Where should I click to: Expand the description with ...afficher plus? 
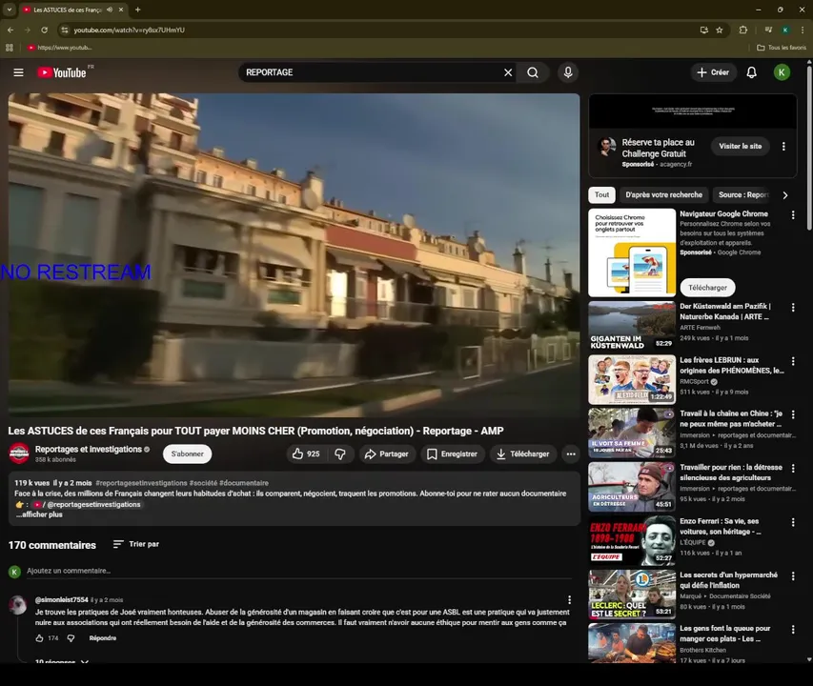point(39,514)
